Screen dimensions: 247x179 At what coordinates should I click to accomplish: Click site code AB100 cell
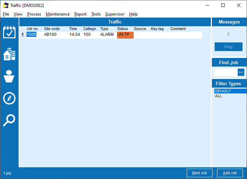pos(50,34)
